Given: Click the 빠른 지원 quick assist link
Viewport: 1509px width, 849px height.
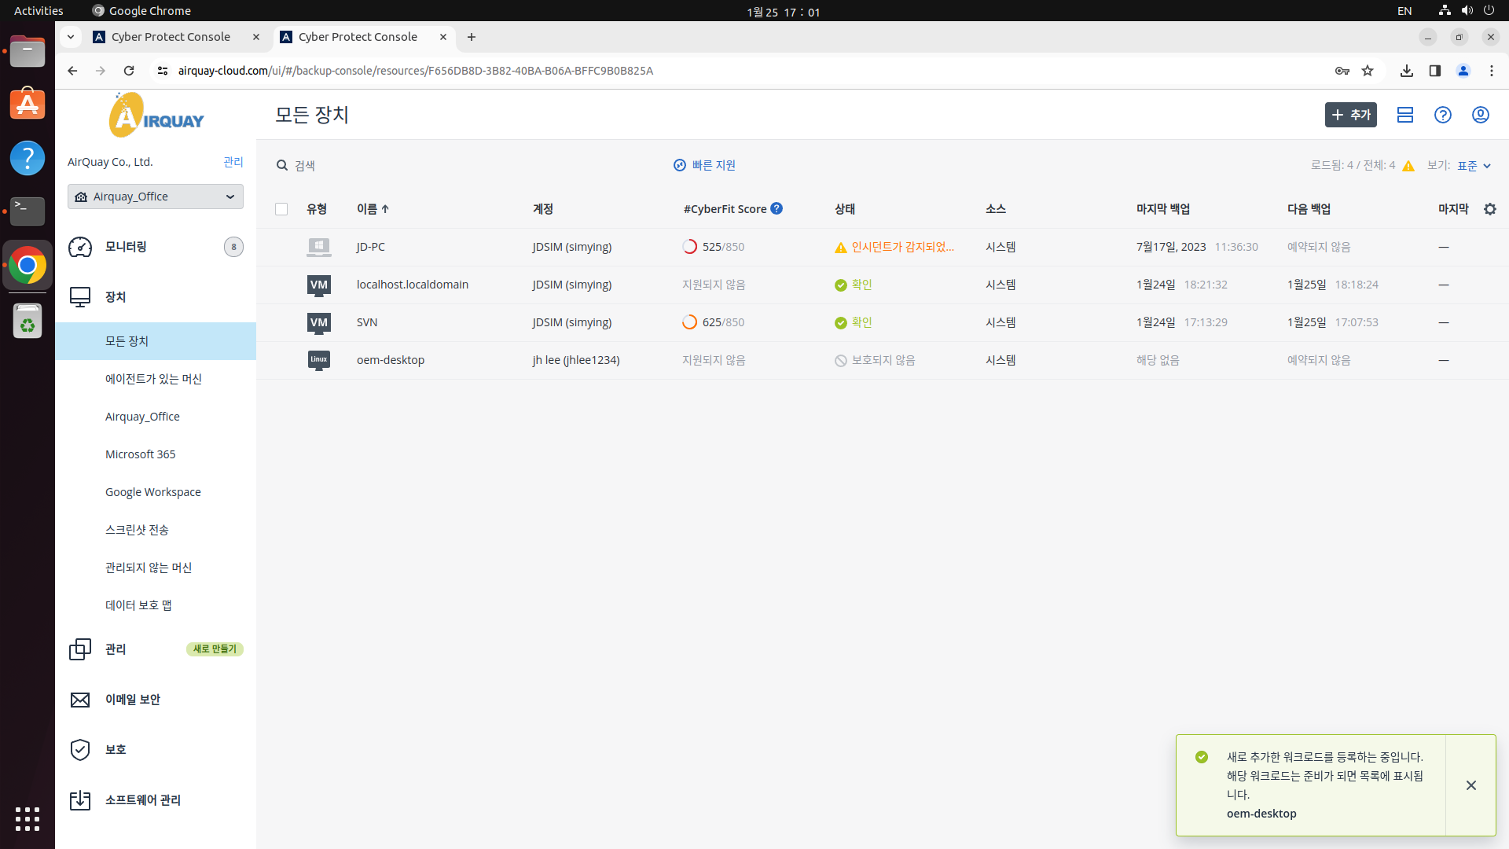Looking at the screenshot, I should pyautogui.click(x=705, y=165).
